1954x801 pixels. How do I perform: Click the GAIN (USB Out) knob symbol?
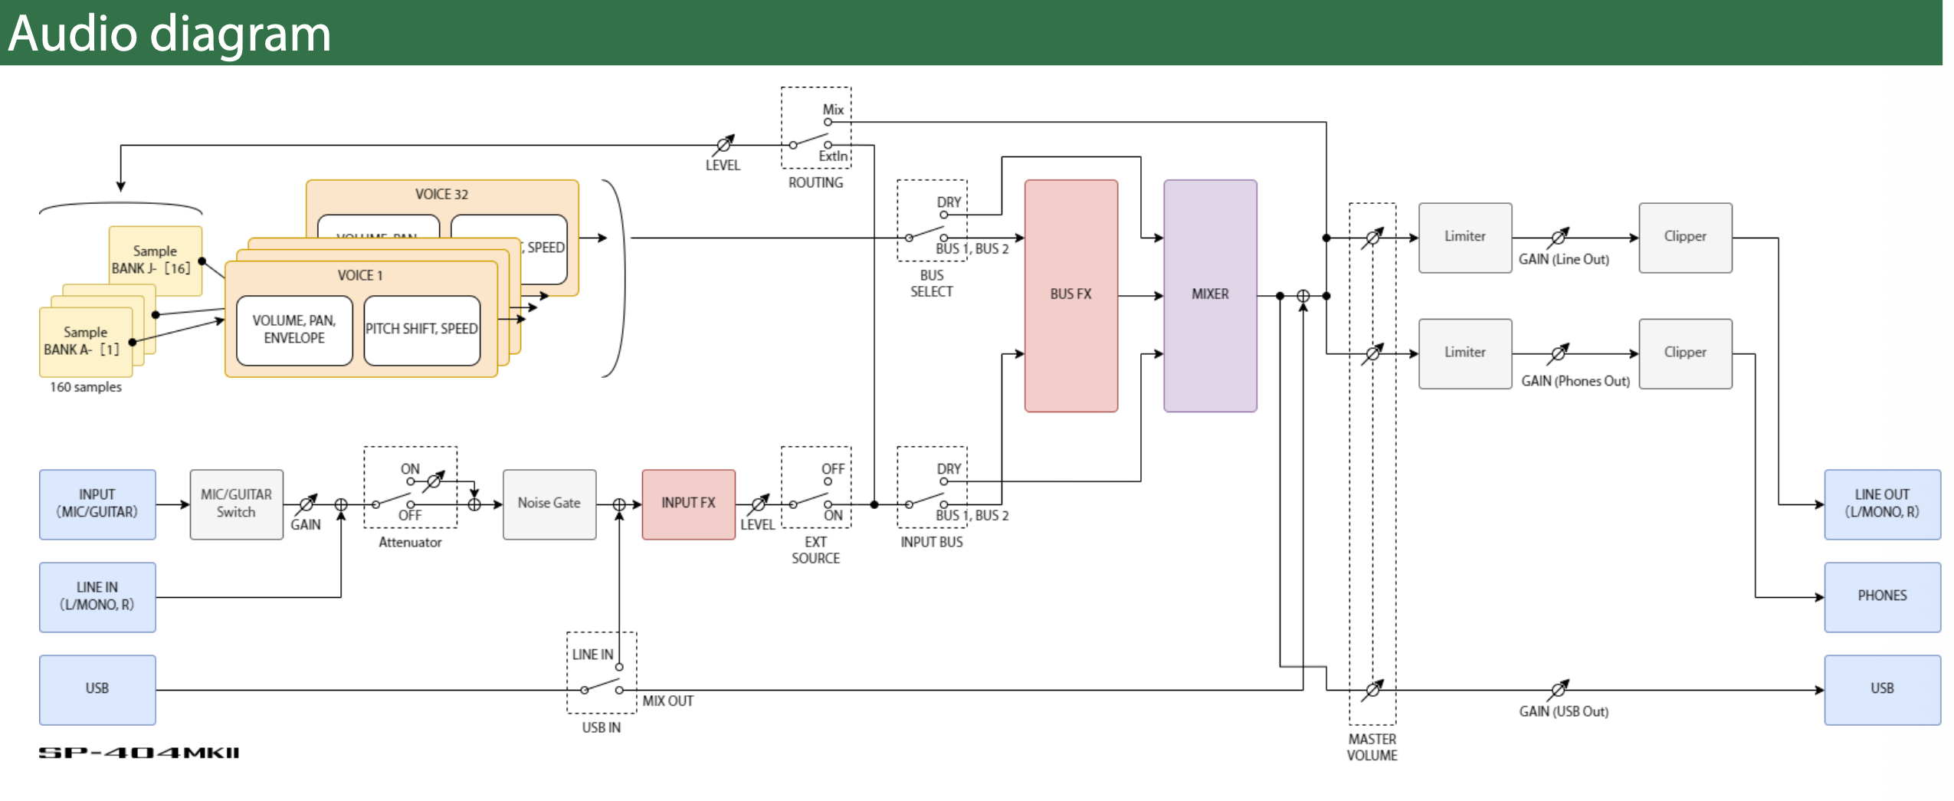click(x=1557, y=690)
